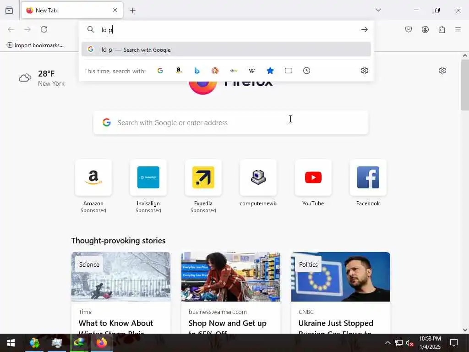Expand the list all tabs chevron
The image size is (469, 352).
(378, 10)
